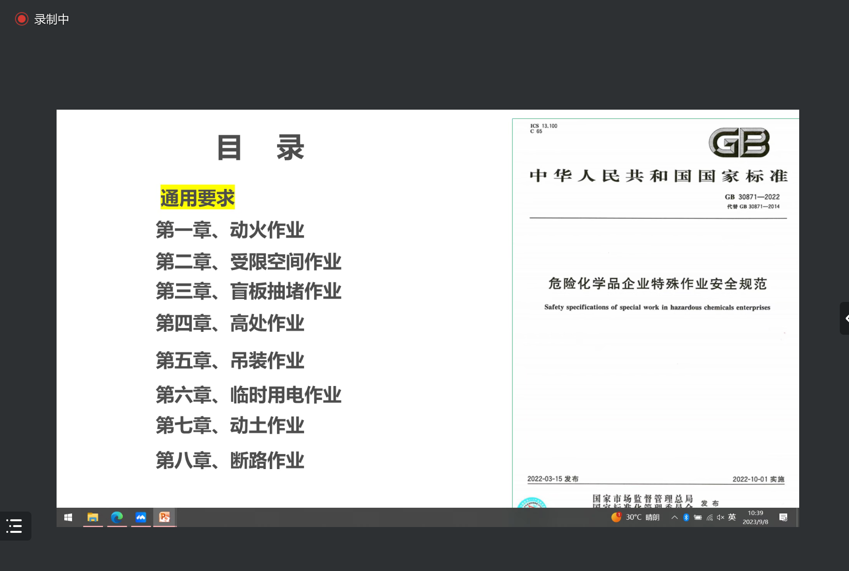Click 第七章、动土作业 entry
849x571 pixels.
click(x=230, y=426)
